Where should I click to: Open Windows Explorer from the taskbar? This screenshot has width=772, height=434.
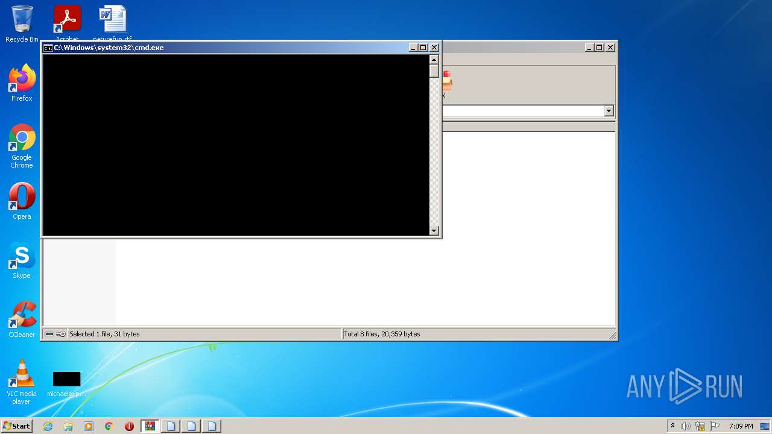(x=68, y=426)
